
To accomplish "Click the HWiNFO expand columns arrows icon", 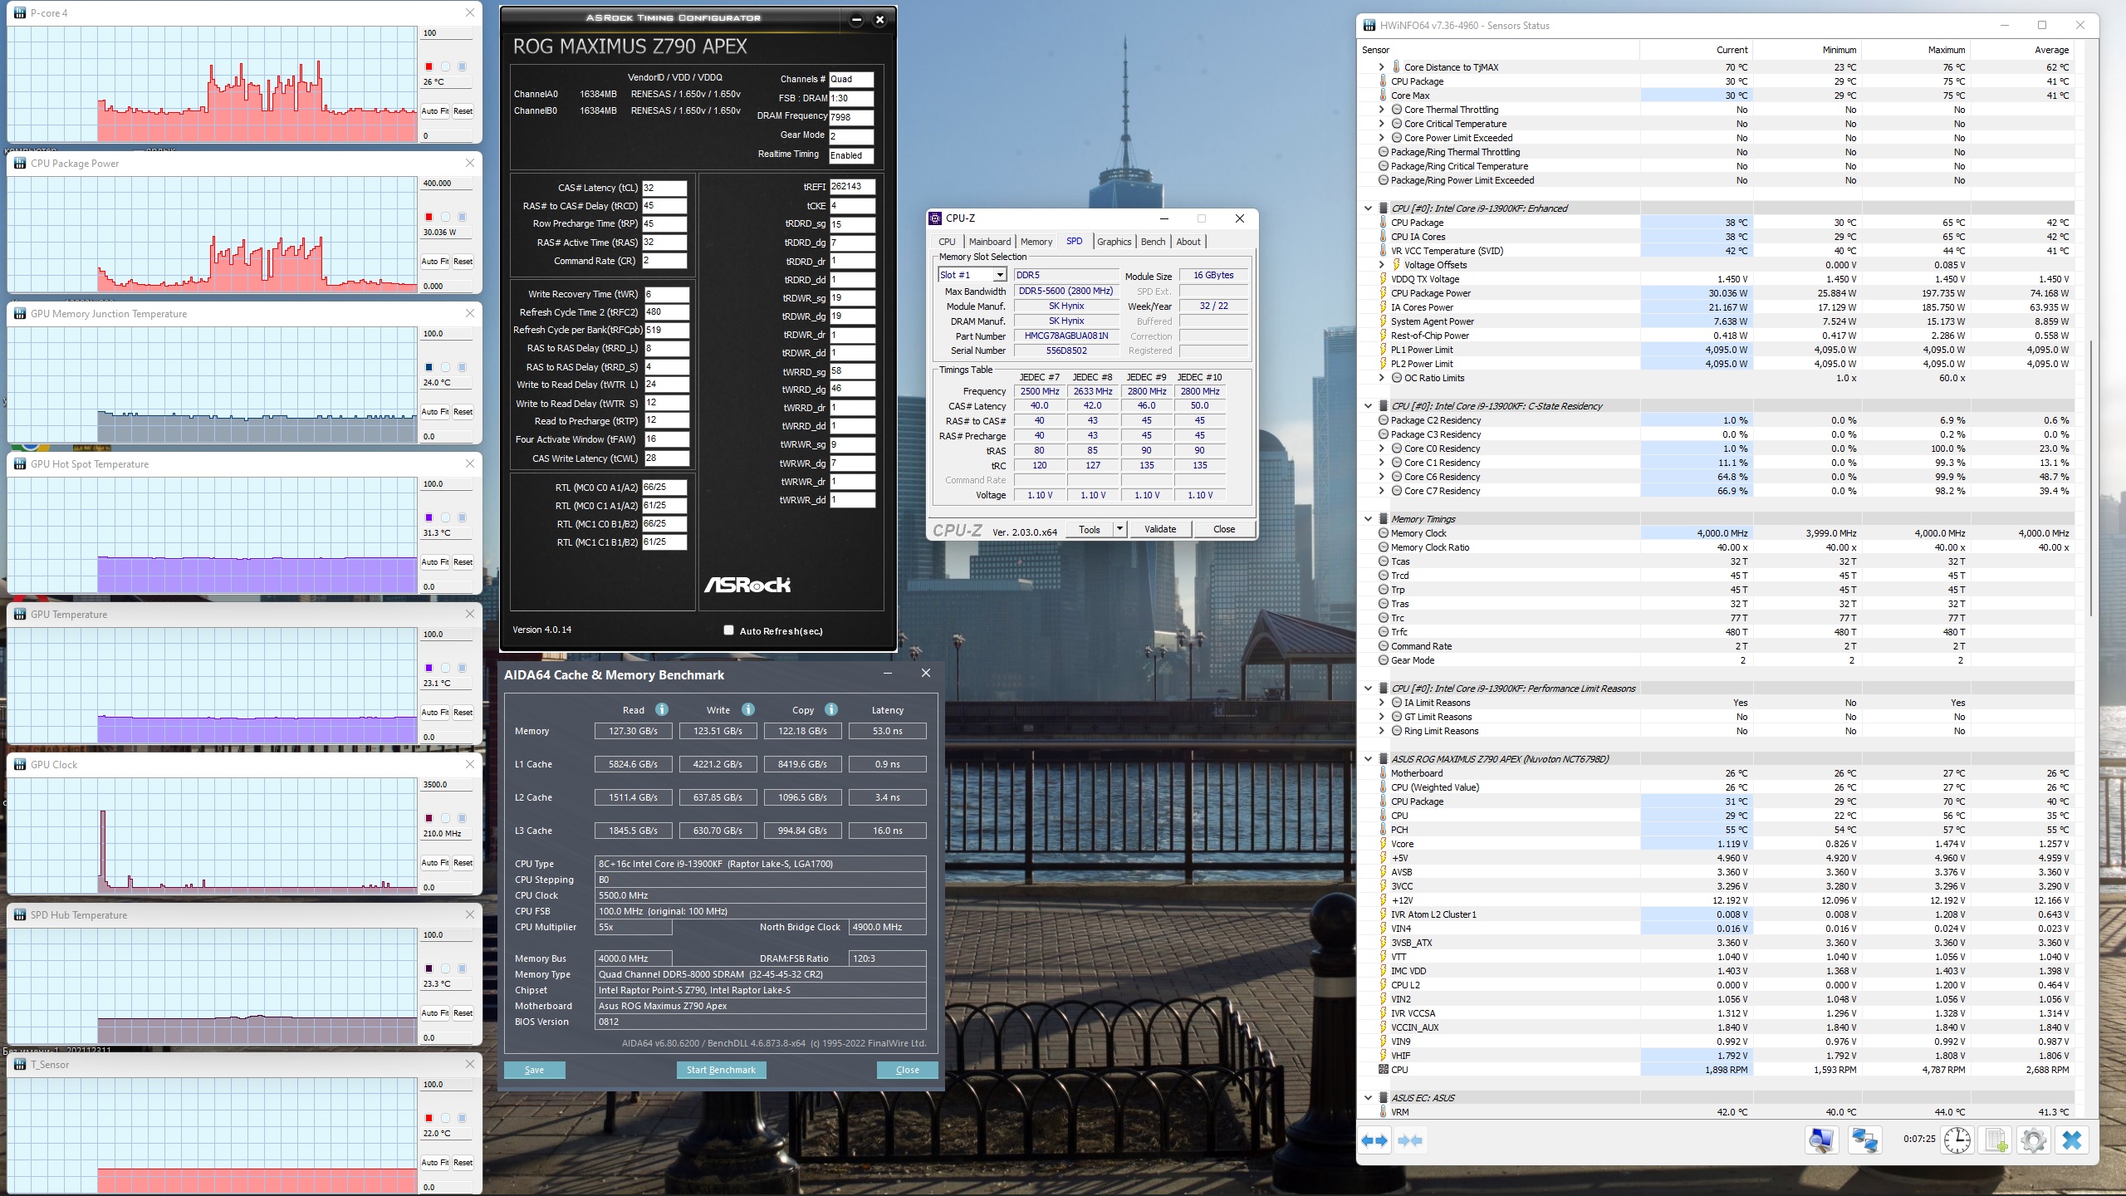I will tap(1375, 1140).
